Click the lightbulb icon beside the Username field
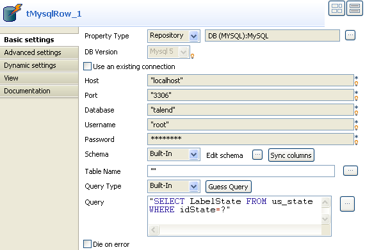The width and height of the screenshot is (365, 250). tap(357, 128)
